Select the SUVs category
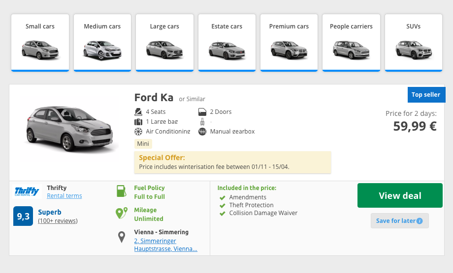Image resolution: width=453 pixels, height=273 pixels. click(414, 43)
